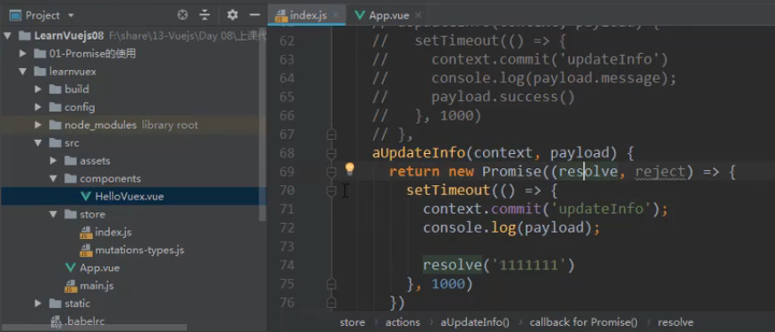Click fold marker on line 67
The height and width of the screenshot is (332, 775).
331,134
